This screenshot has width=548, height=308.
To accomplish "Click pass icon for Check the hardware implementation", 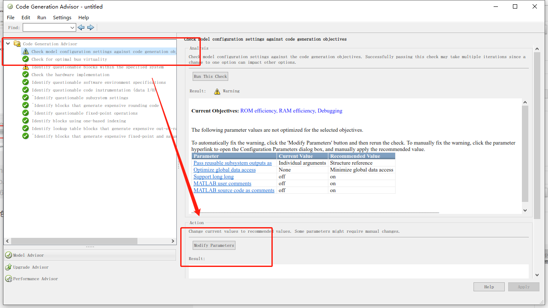I will [x=26, y=74].
